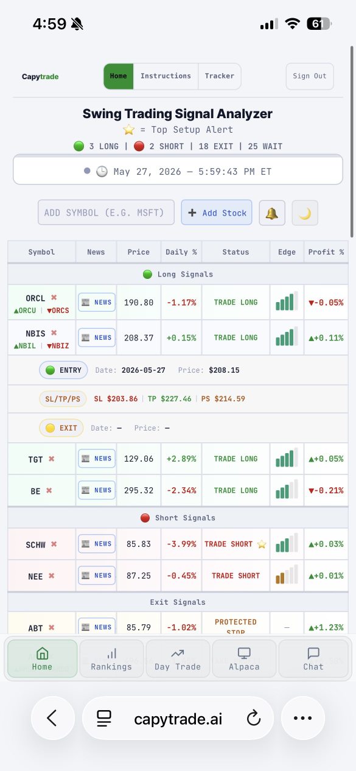This screenshot has height=771, width=356.
Task: Open the Rankings bottom tab
Action: [111, 659]
